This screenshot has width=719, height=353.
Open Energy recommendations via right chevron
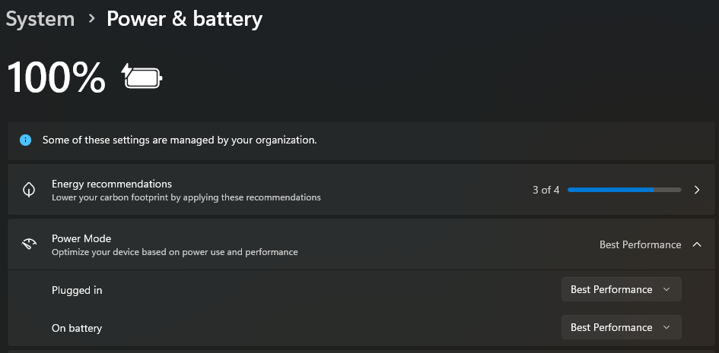[x=697, y=190]
